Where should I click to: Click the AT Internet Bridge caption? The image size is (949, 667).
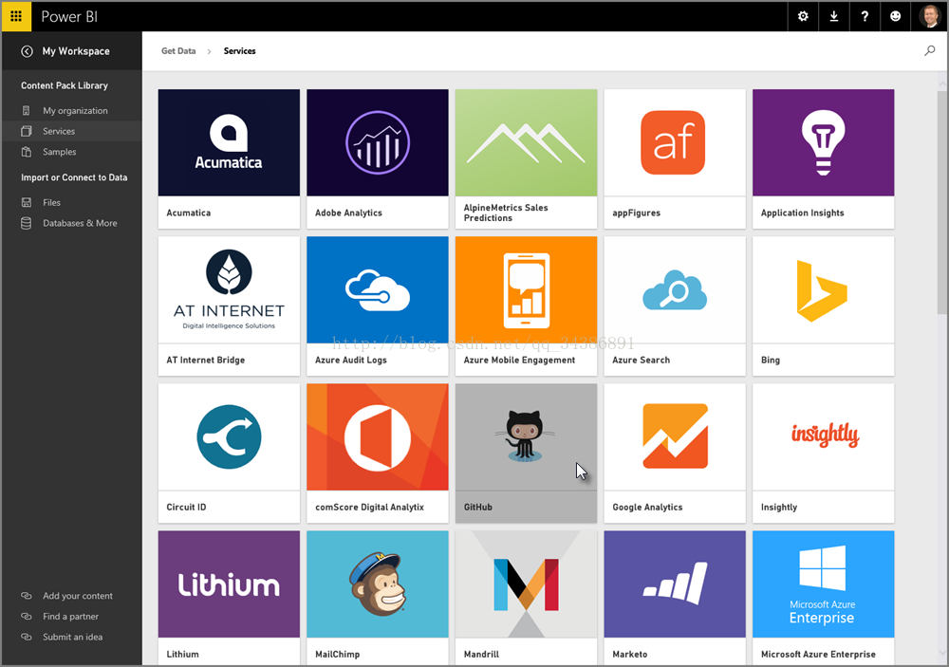point(206,361)
